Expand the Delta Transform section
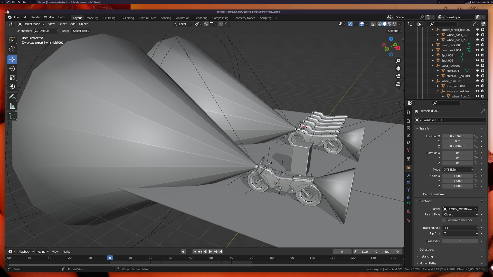493x277 pixels. (433, 194)
